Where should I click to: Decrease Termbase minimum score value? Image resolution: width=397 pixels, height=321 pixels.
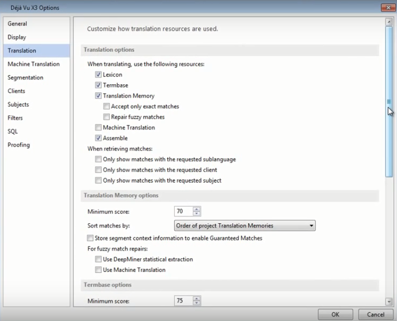[x=196, y=303]
